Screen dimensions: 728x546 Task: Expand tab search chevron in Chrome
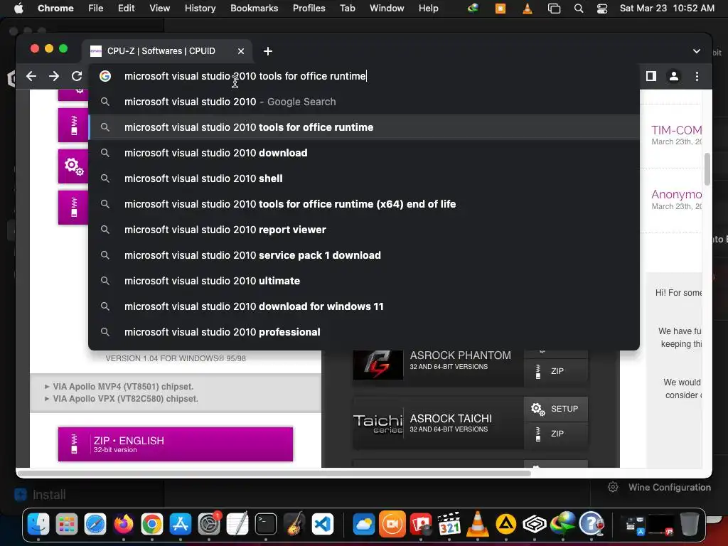pyautogui.click(x=697, y=51)
